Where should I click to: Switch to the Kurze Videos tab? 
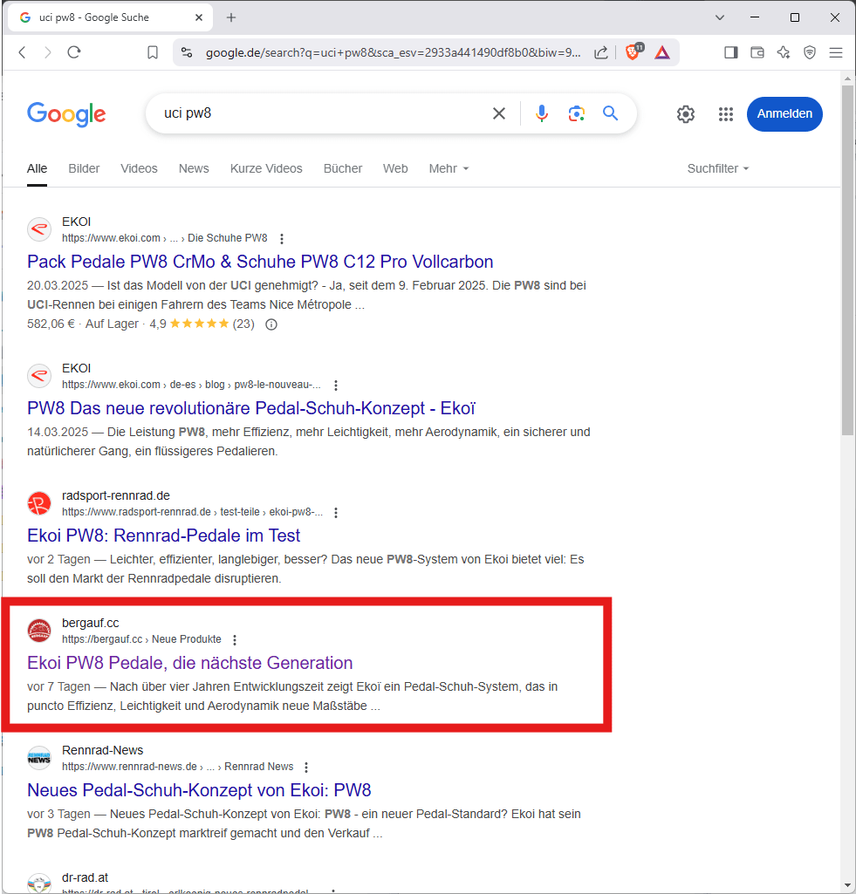266,168
